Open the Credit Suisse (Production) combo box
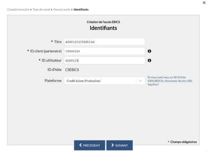208x152 pixels. pos(105,81)
